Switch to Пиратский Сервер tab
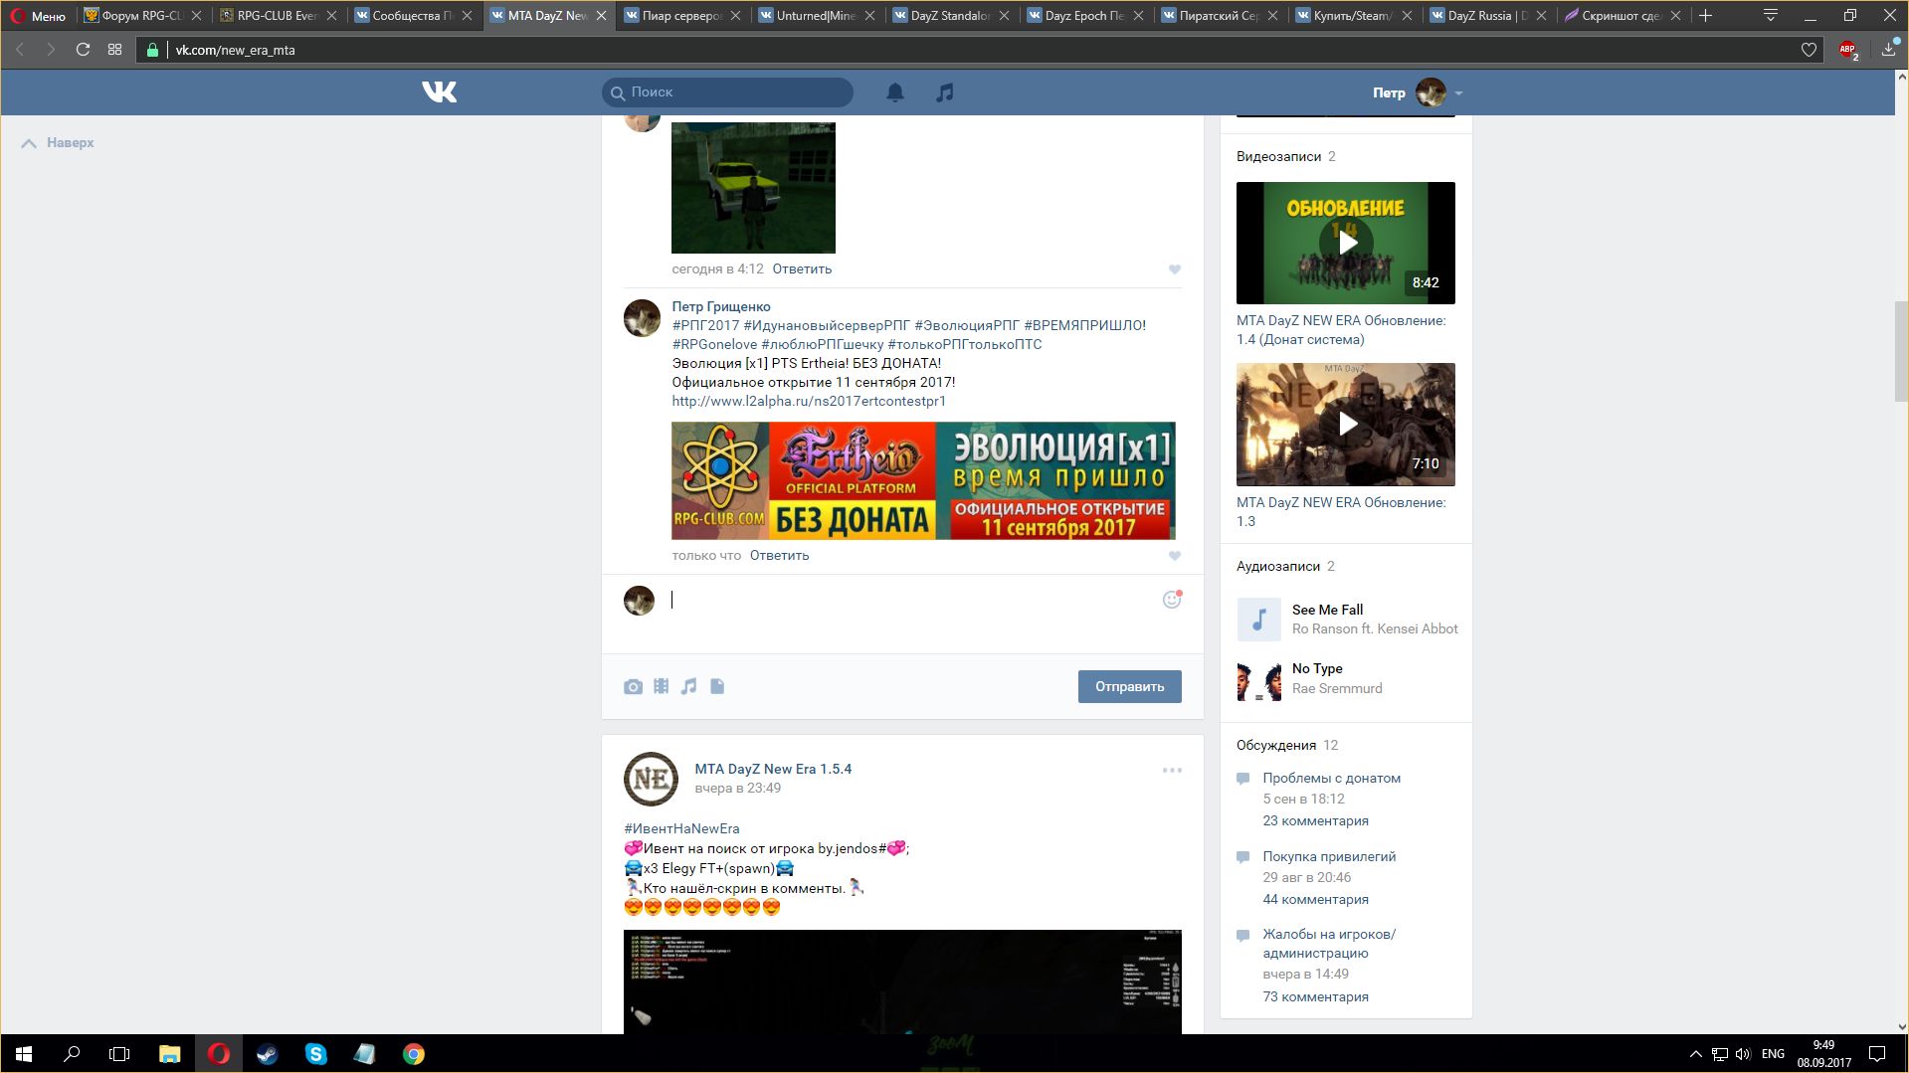Image resolution: width=1909 pixels, height=1073 pixels. [x=1219, y=16]
